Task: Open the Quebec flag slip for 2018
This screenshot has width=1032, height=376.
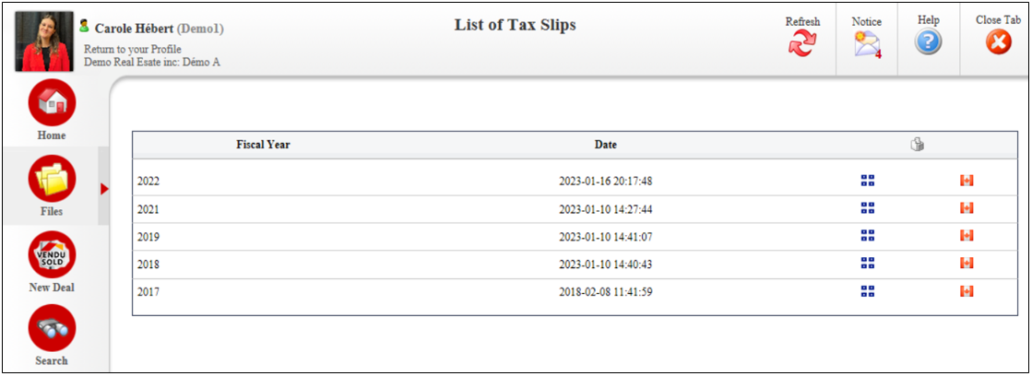Action: tap(868, 264)
